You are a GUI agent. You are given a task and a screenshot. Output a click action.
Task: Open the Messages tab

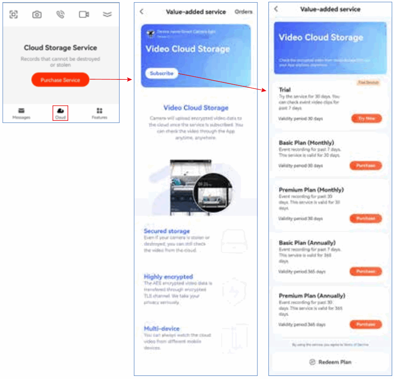(21, 113)
